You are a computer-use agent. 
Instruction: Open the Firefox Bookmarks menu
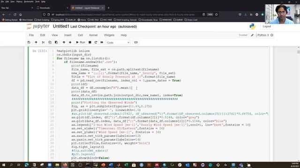point(29,1)
